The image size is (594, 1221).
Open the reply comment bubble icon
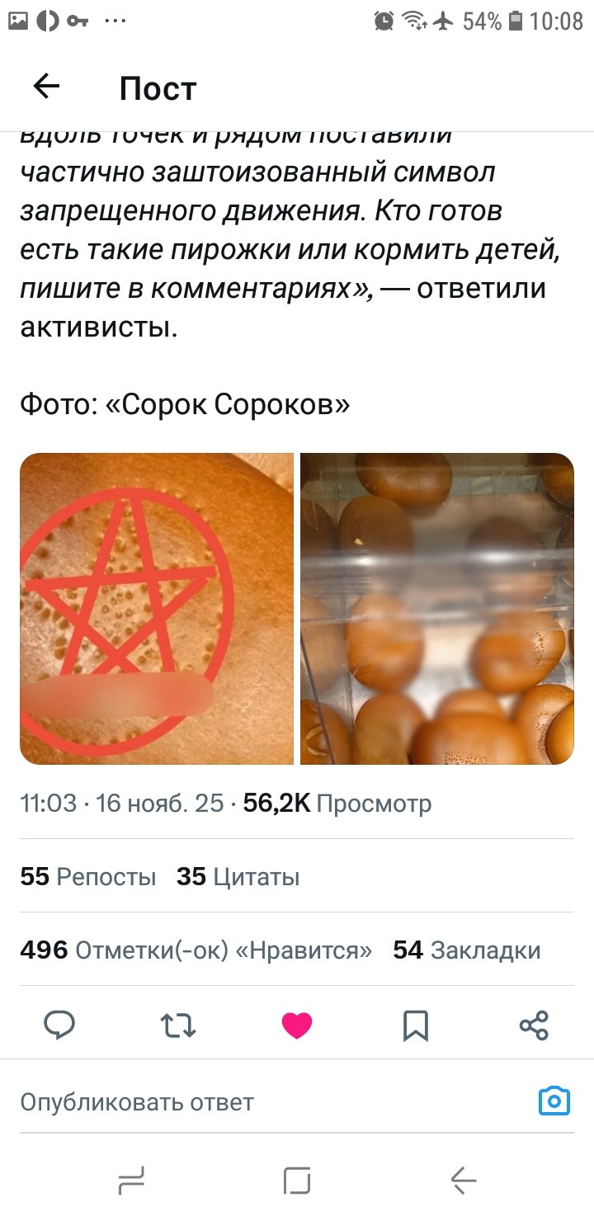tap(59, 1025)
